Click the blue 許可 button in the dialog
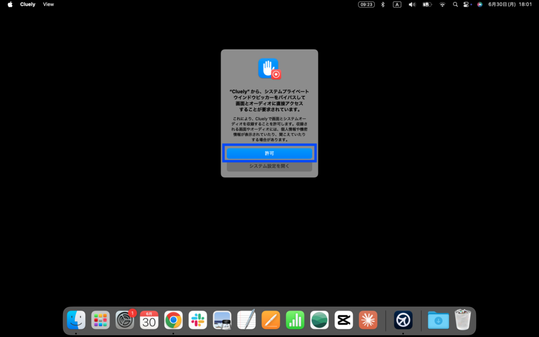Image resolution: width=539 pixels, height=337 pixels. coord(269,153)
